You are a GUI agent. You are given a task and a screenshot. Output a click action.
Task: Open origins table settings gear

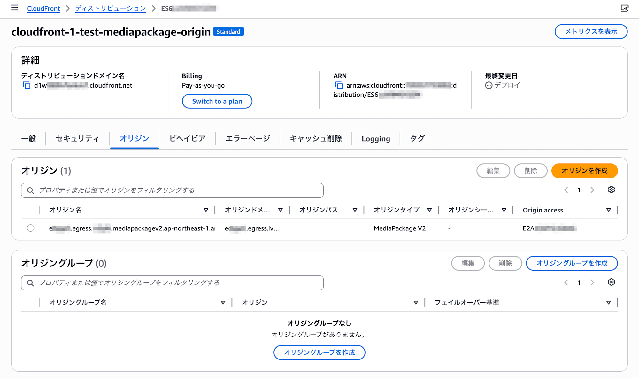point(611,189)
